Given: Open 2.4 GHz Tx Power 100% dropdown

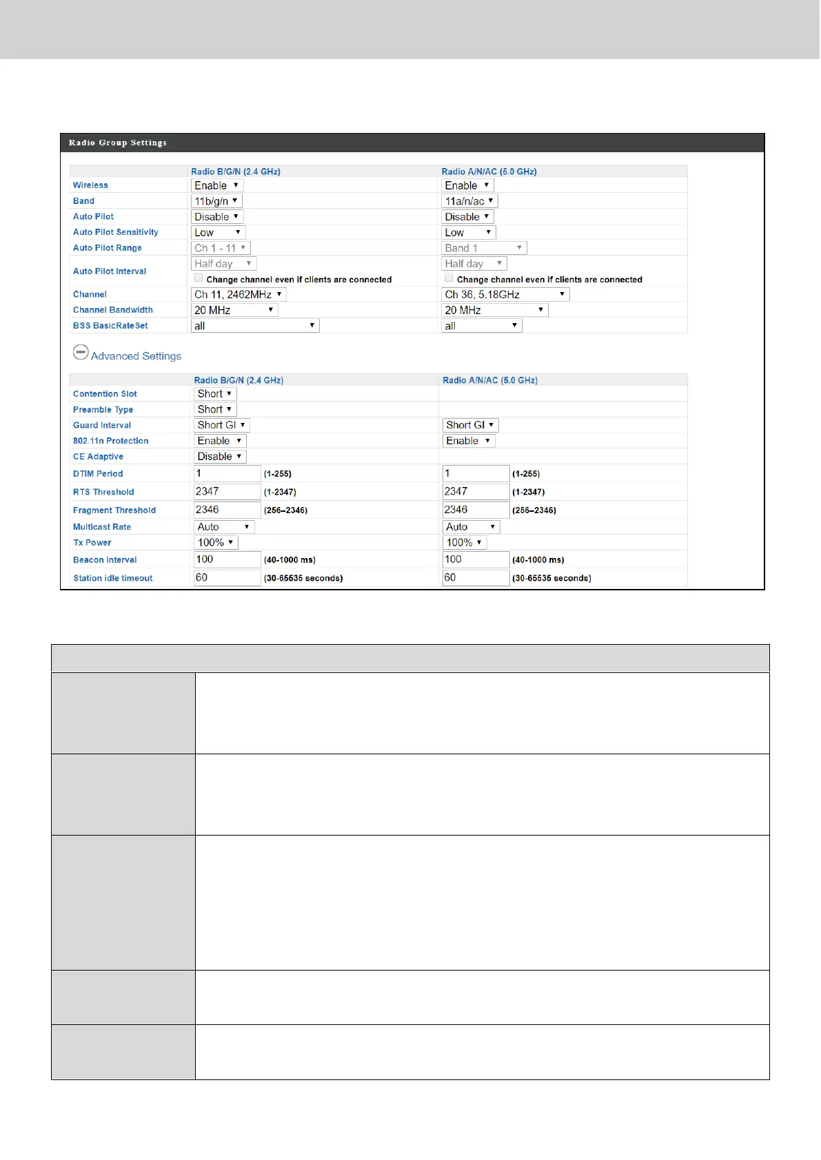Looking at the screenshot, I should pos(216,543).
